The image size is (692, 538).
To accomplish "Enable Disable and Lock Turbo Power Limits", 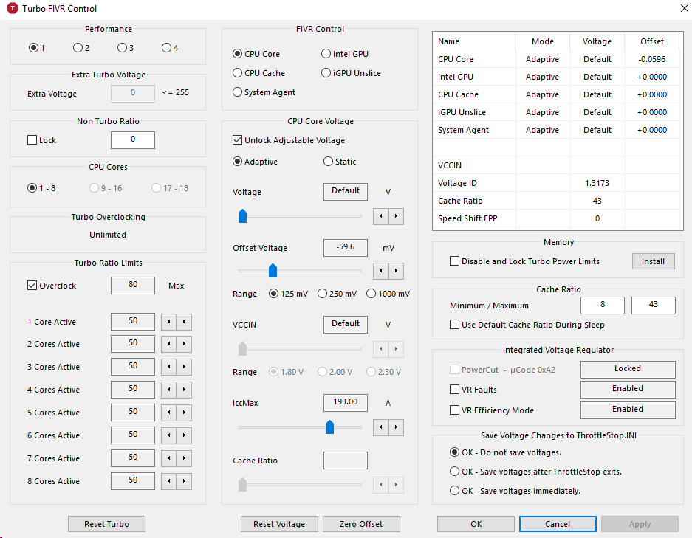I will pyautogui.click(x=455, y=261).
